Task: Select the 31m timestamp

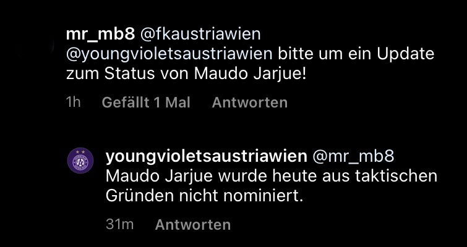Action: (x=119, y=224)
